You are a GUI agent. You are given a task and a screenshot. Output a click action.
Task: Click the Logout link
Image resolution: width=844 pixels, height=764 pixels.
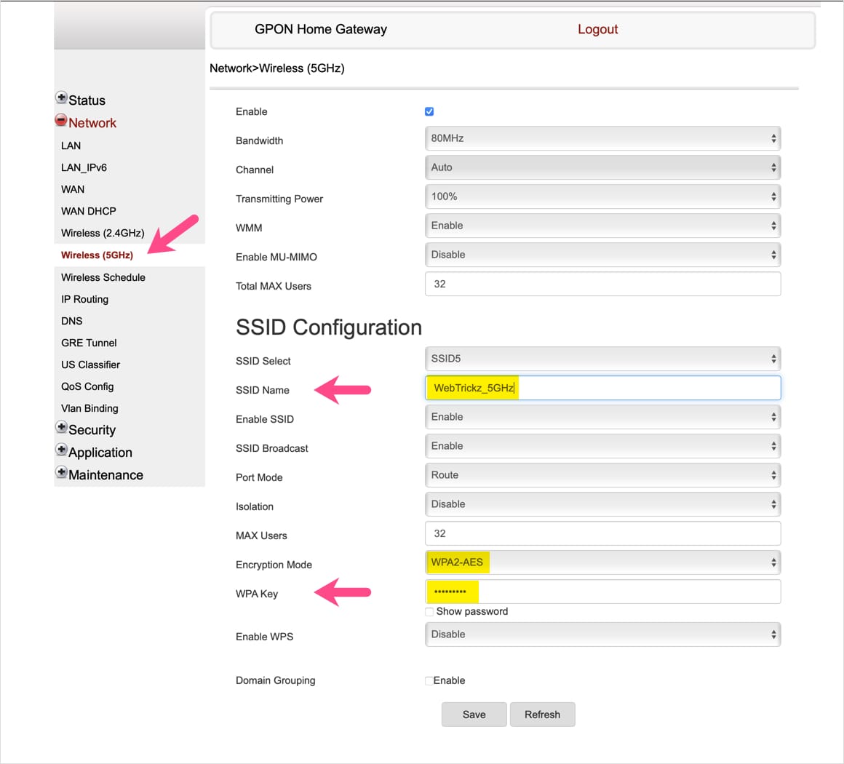(597, 29)
